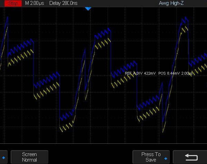
Task: Toggle the Screen Normal softkey
Action: [x=29, y=157]
